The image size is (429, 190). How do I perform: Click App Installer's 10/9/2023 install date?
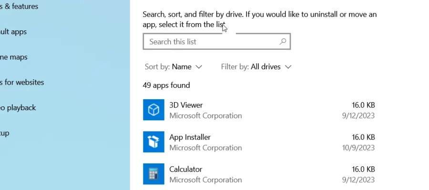click(358, 148)
